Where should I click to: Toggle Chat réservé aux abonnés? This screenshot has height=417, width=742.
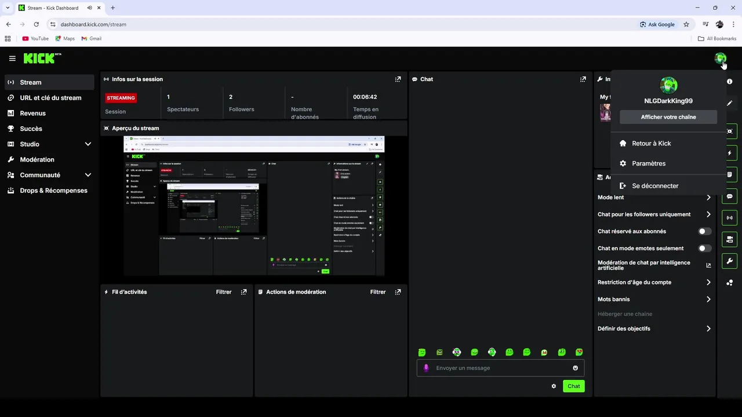705,231
